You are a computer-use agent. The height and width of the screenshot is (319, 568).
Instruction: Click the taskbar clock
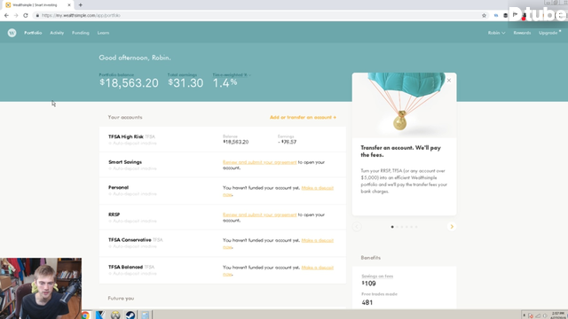coord(558,315)
